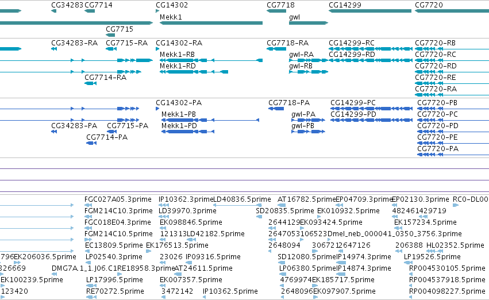Open transcript CG7718-RA

tap(287, 43)
